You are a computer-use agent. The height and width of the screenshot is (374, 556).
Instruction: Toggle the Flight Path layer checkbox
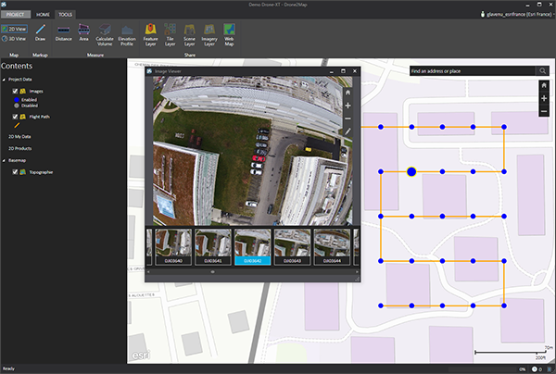click(x=15, y=118)
